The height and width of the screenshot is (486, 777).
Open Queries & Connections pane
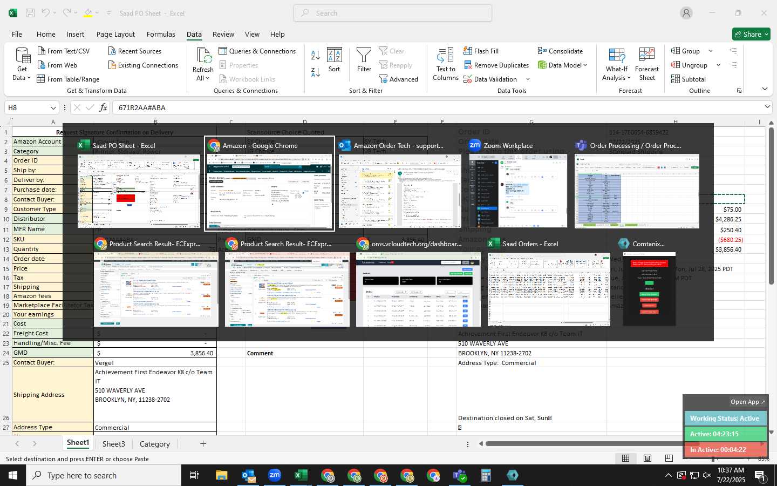(257, 51)
